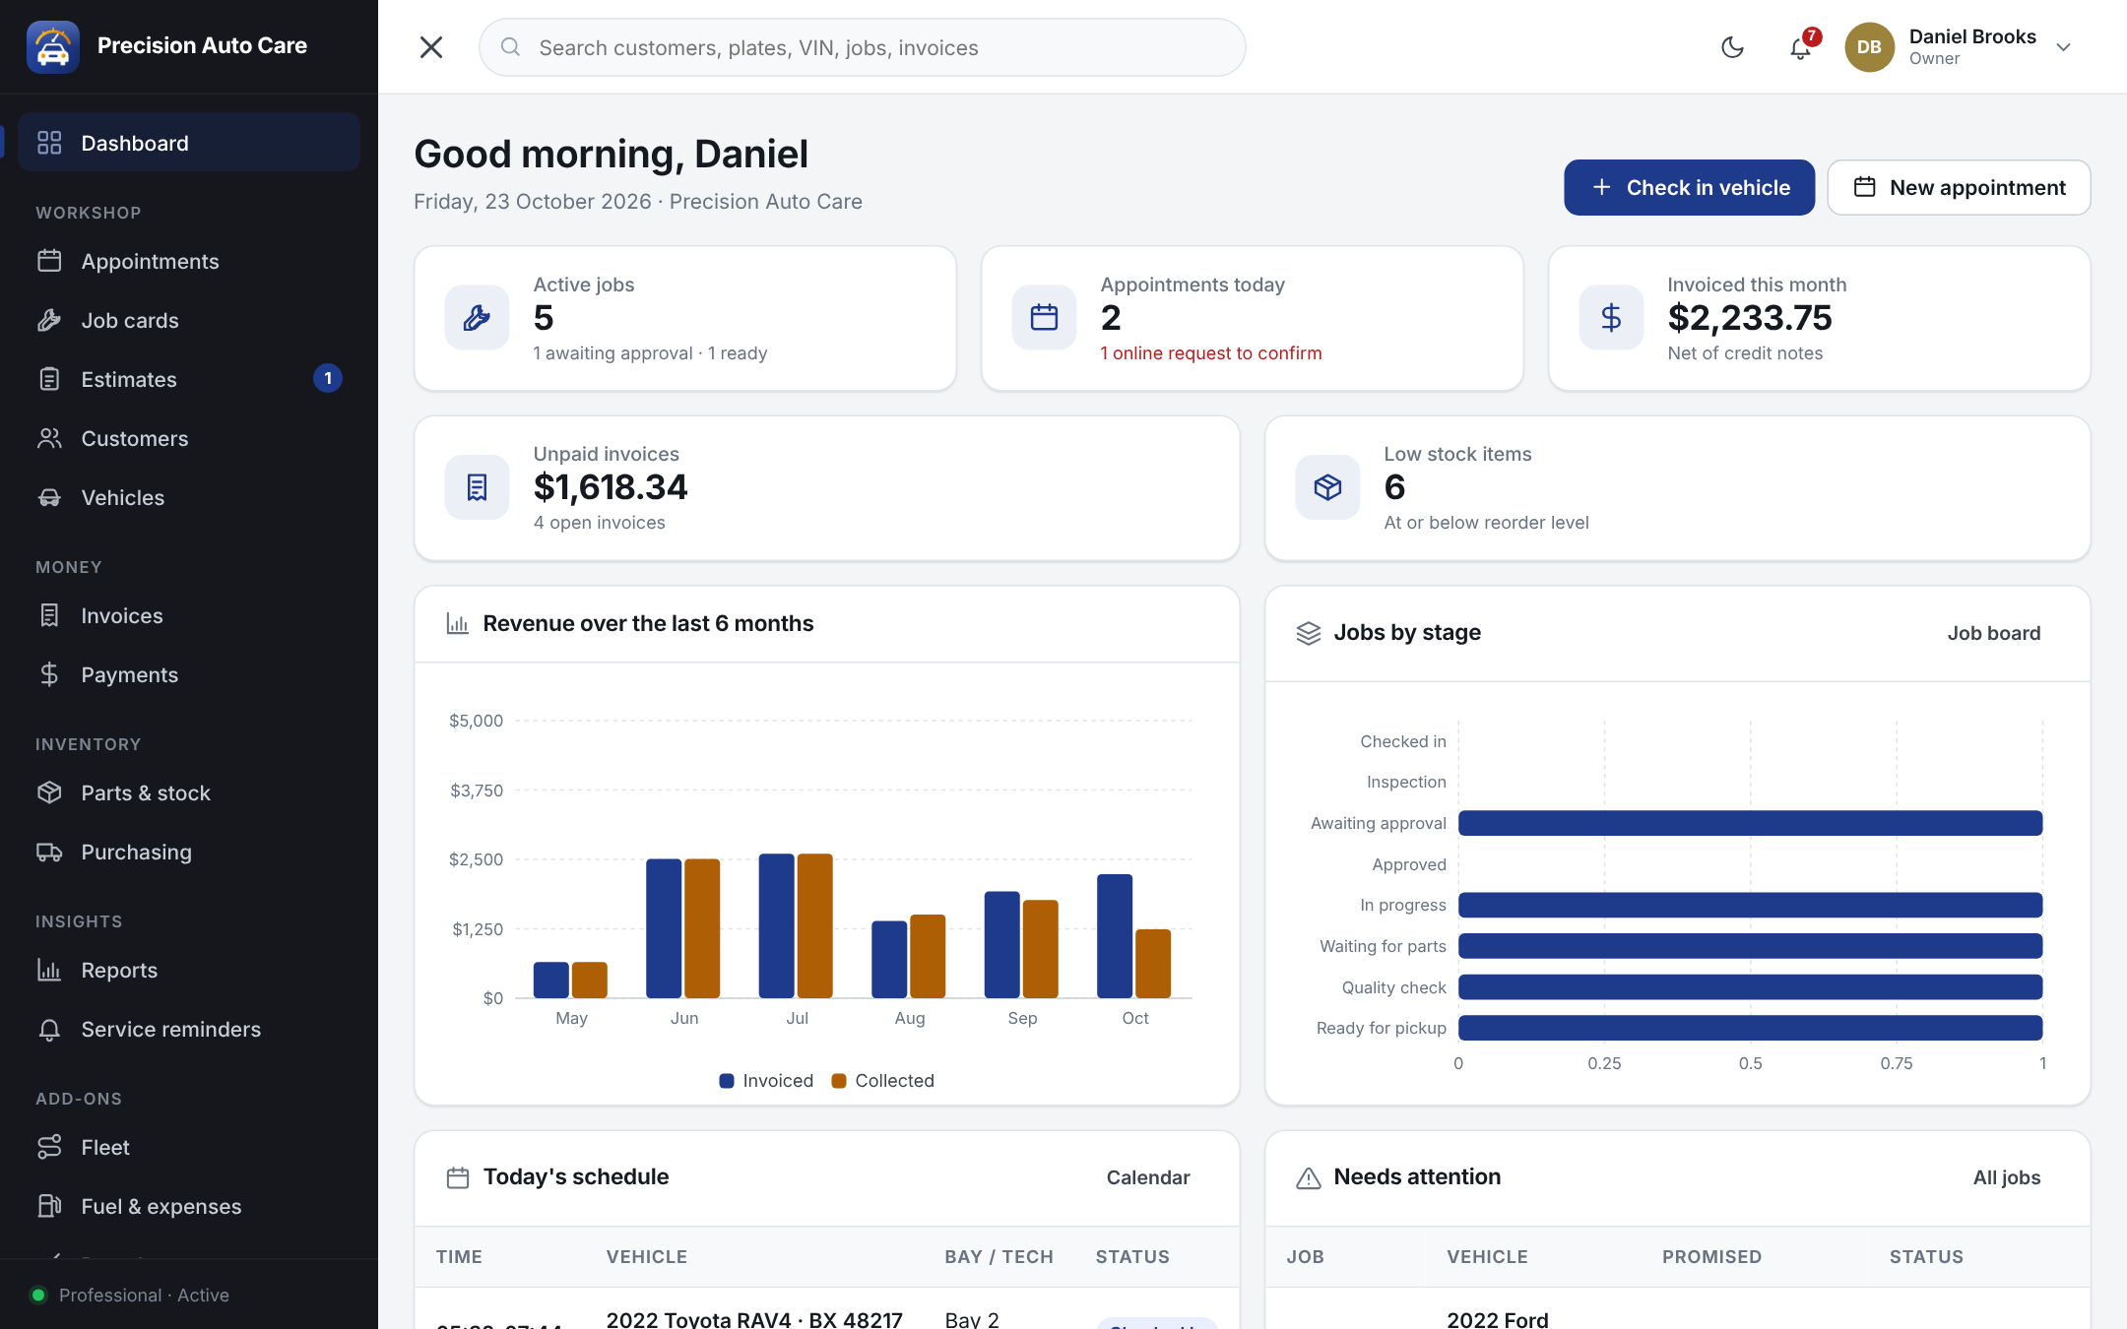Click the Ready for pickup stage bar
Viewport: 2127px width, 1329px height.
coord(1750,1028)
